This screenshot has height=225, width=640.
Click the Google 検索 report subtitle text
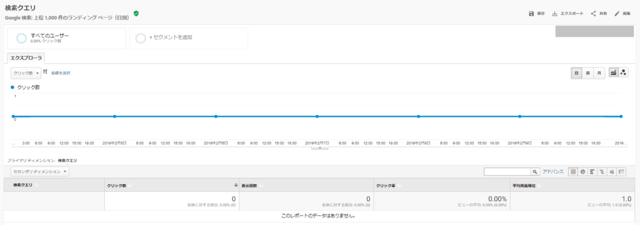pyautogui.click(x=67, y=18)
